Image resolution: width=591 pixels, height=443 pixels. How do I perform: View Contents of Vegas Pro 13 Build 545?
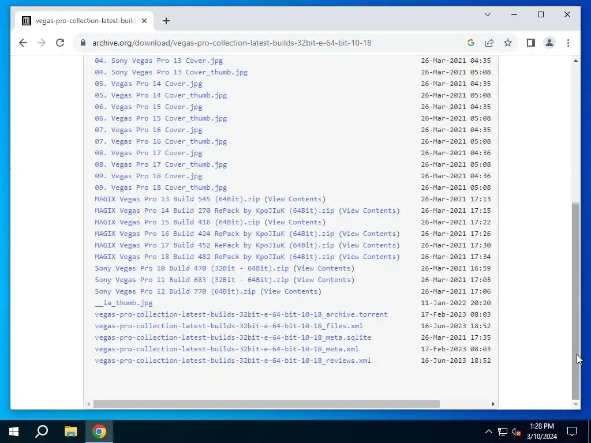[x=295, y=199]
